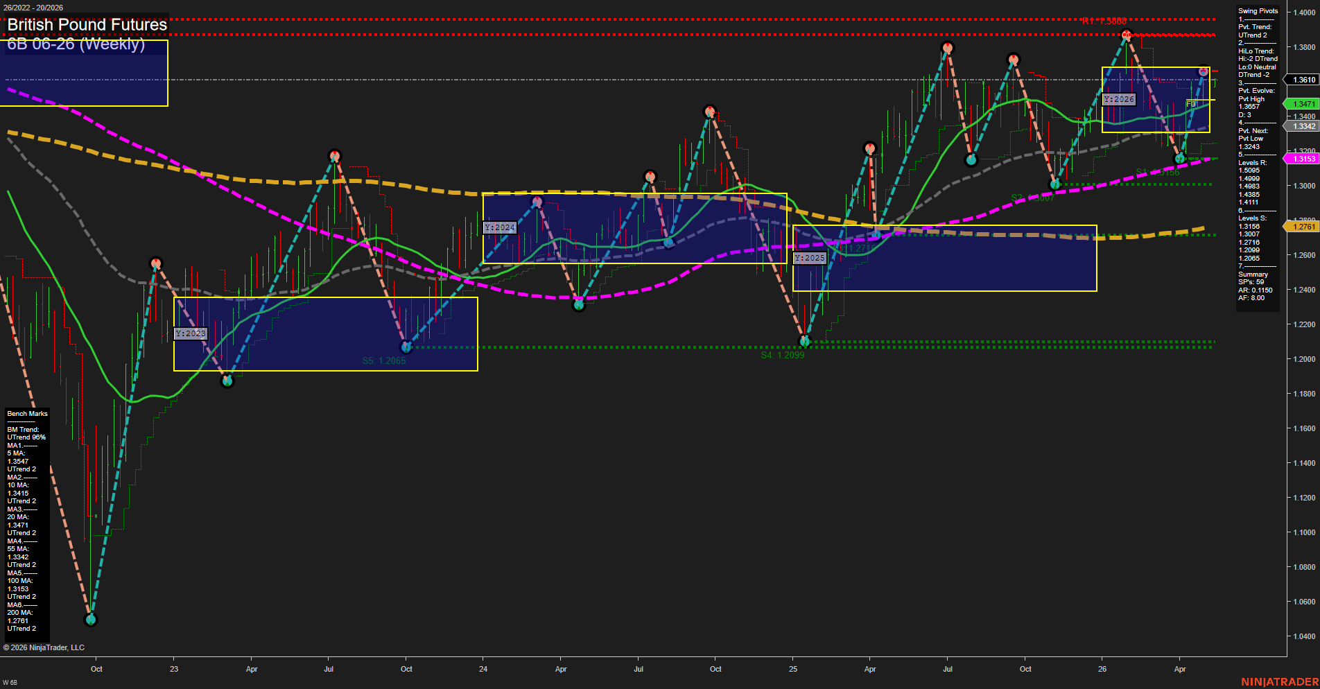This screenshot has height=689, width=1320.
Task: Click the S5: 1.2065 support label
Action: coord(384,360)
